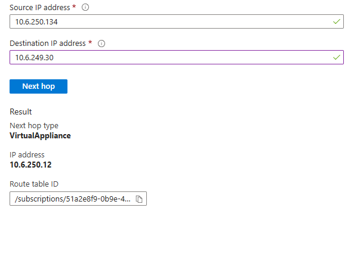Select the 10.6.250.12 IP address result
The image size is (357, 254).
click(30, 165)
